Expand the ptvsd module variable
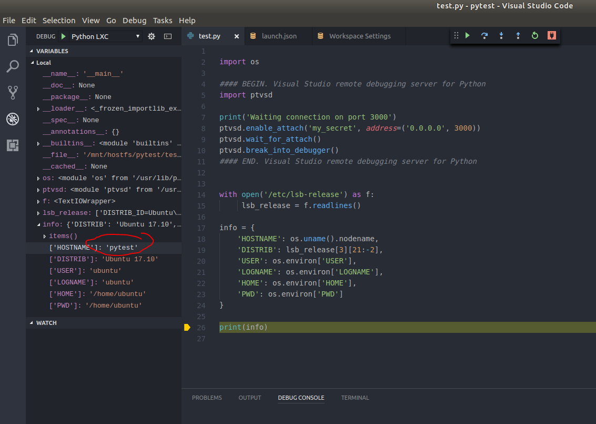This screenshot has height=424, width=596. 38,190
